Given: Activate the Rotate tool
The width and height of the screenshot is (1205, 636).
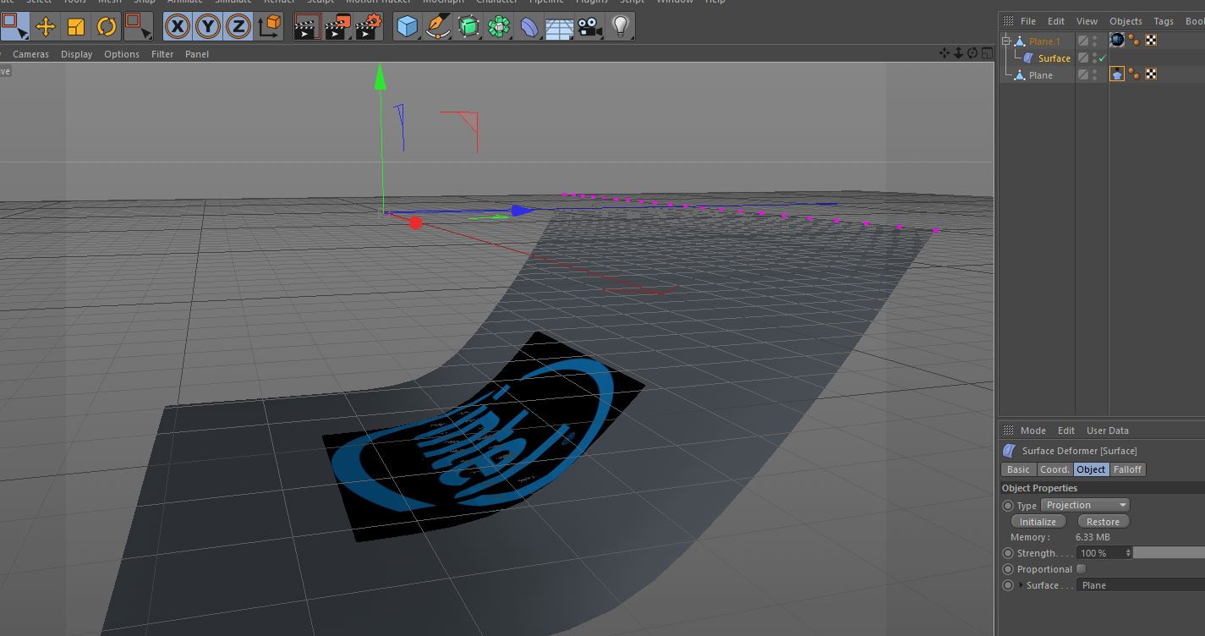Looking at the screenshot, I should [x=107, y=26].
